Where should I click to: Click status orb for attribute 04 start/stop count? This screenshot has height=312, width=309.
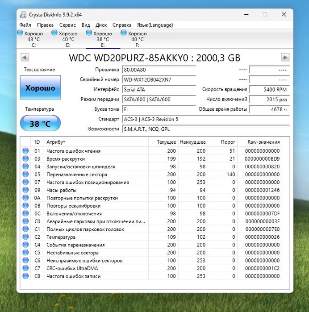pyautogui.click(x=25, y=166)
